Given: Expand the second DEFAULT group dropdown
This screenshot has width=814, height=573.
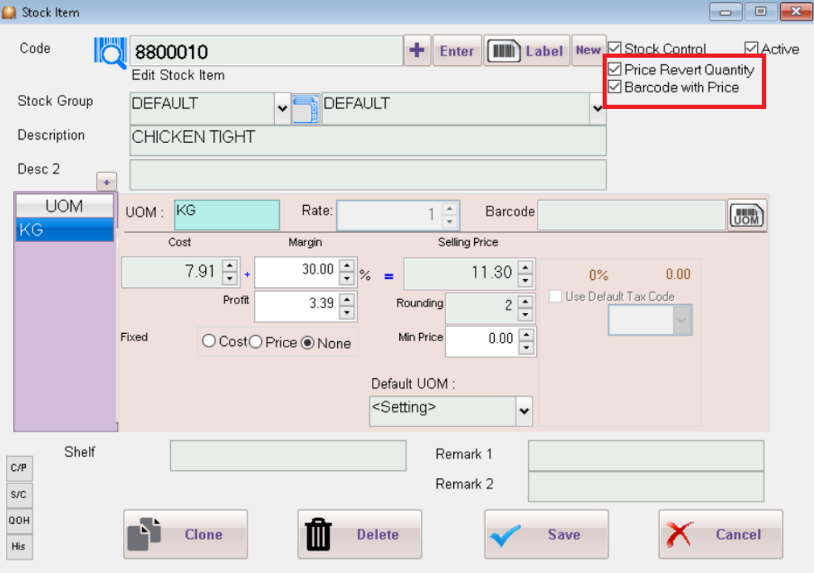Looking at the screenshot, I should coord(598,110).
